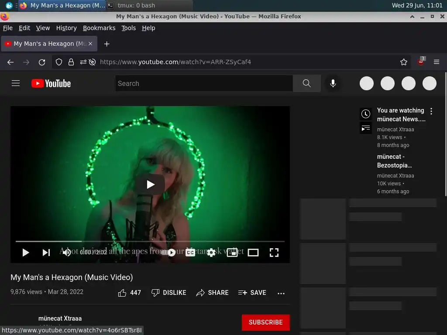Open the Firefox hamburger menu
Screen dimensions: 447x335
[437, 62]
